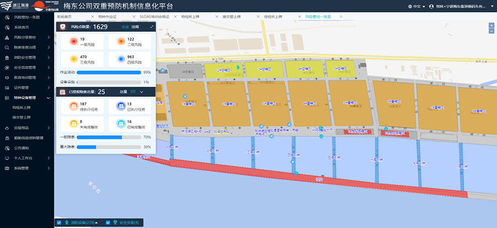Click the cyan figure marker in 2#空箱区
Viewport: 497px width, 228px height.
click(x=238, y=67)
